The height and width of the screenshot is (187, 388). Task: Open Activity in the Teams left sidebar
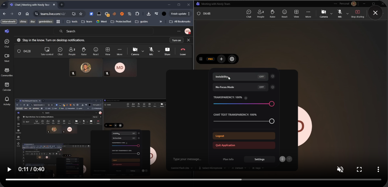coord(7,101)
